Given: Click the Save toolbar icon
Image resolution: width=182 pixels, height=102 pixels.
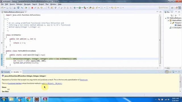Looking at the screenshot, I should pos(7,8).
